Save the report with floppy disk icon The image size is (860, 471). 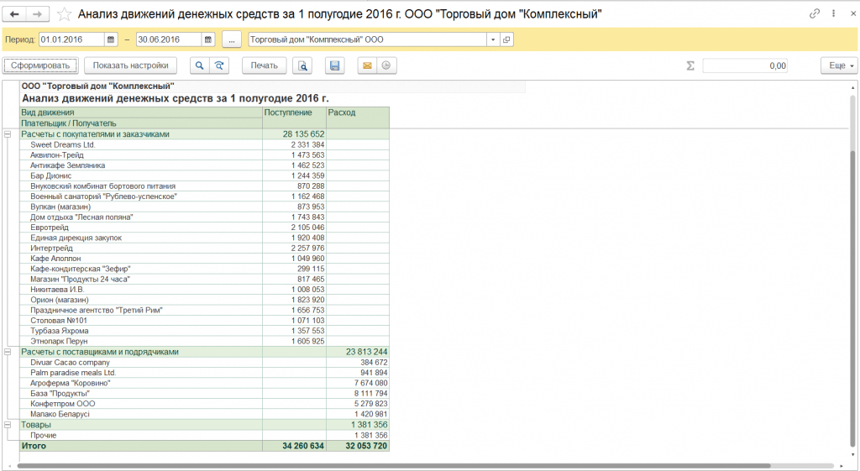pos(334,65)
